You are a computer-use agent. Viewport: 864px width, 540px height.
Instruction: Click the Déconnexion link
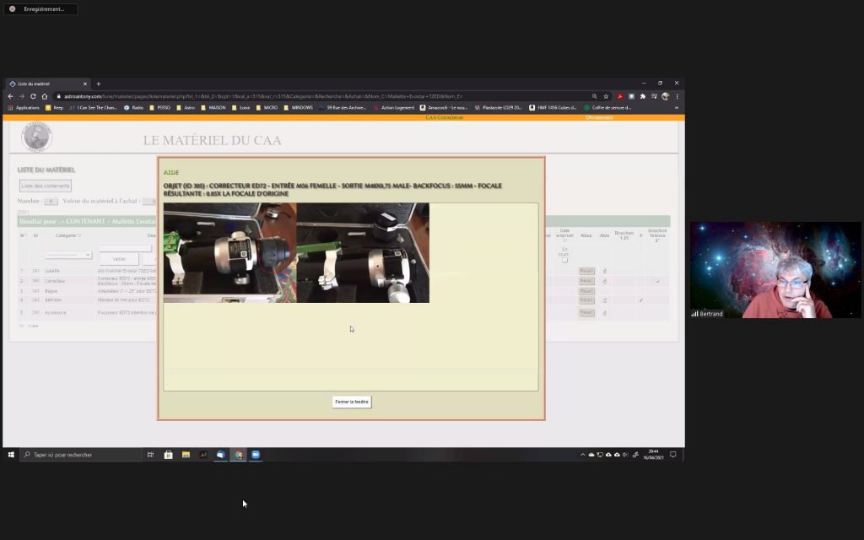[x=600, y=118]
